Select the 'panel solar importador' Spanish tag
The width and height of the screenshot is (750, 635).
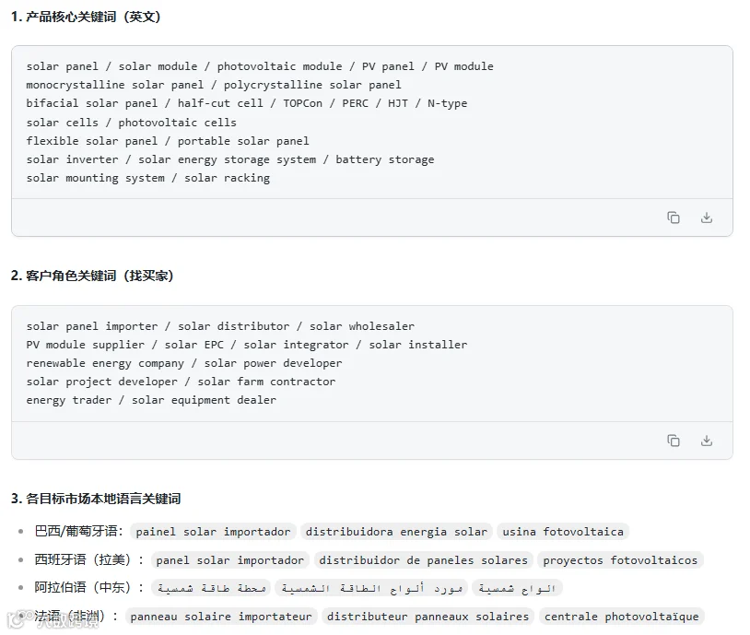point(229,559)
